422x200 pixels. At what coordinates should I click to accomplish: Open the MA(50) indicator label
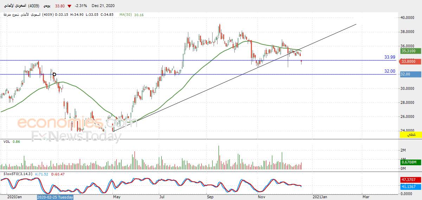tap(126, 15)
